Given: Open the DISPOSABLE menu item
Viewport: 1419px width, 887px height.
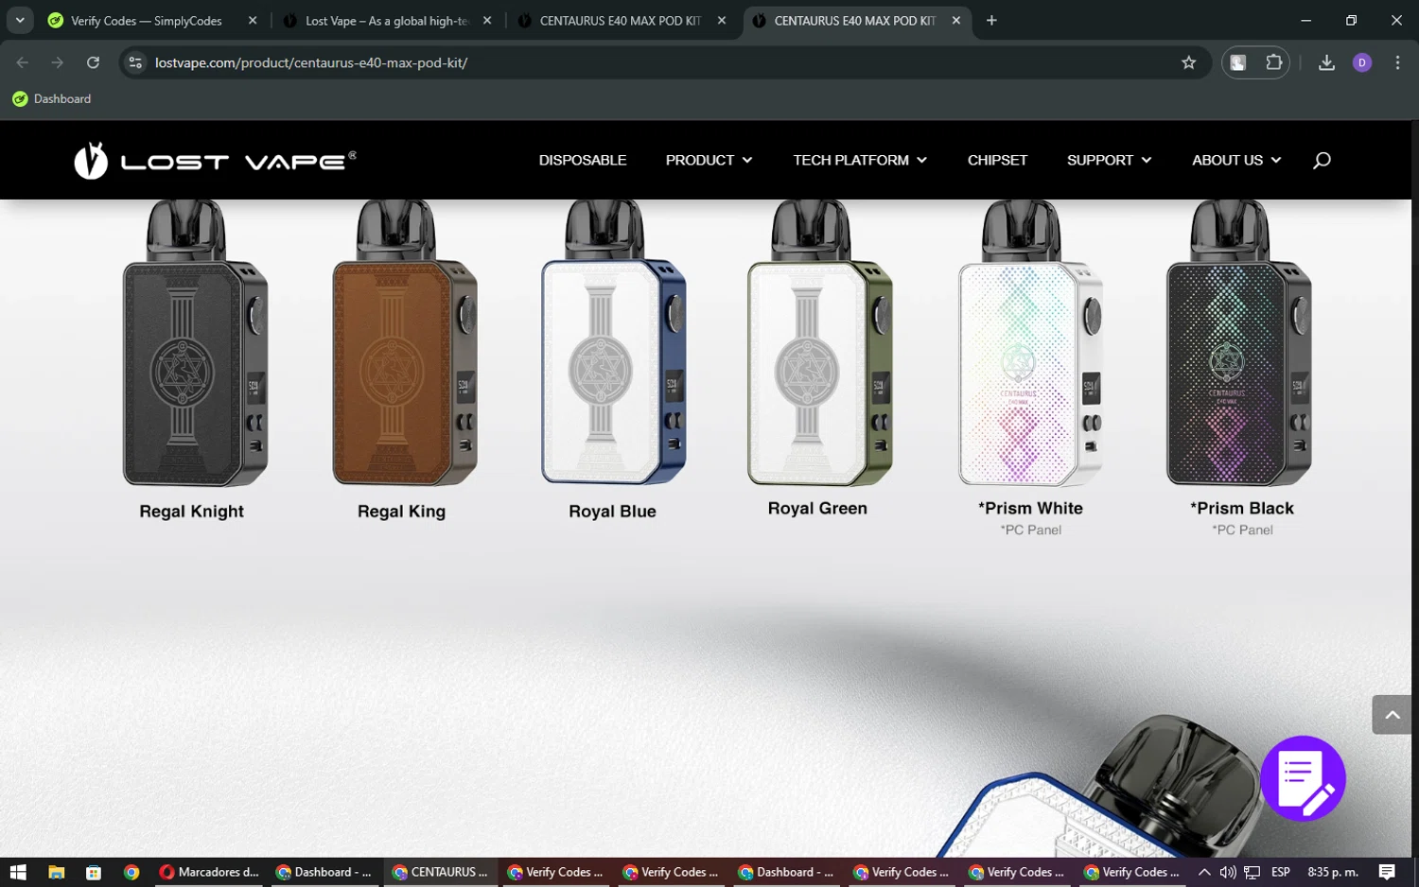Looking at the screenshot, I should [x=583, y=160].
